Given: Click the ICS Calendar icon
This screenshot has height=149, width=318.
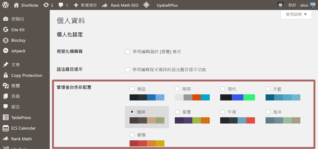Looking at the screenshot, I should point(6,128).
